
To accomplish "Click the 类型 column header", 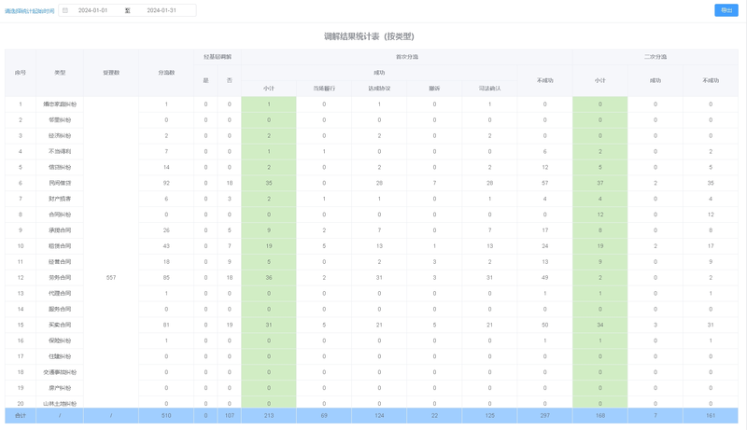I will point(60,73).
